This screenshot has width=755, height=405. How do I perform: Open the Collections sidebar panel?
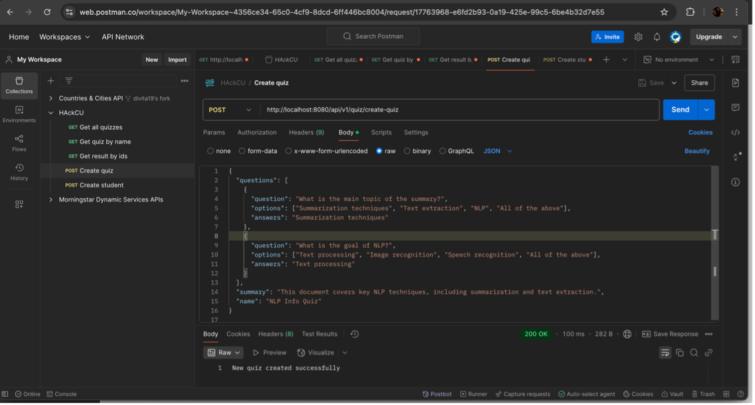(x=19, y=86)
